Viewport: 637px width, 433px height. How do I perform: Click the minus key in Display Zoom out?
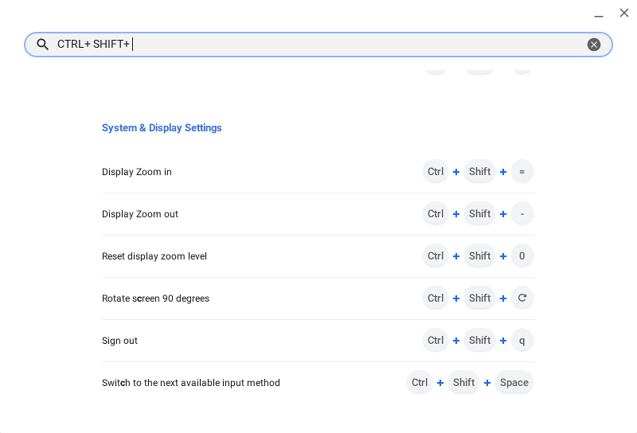(x=522, y=213)
